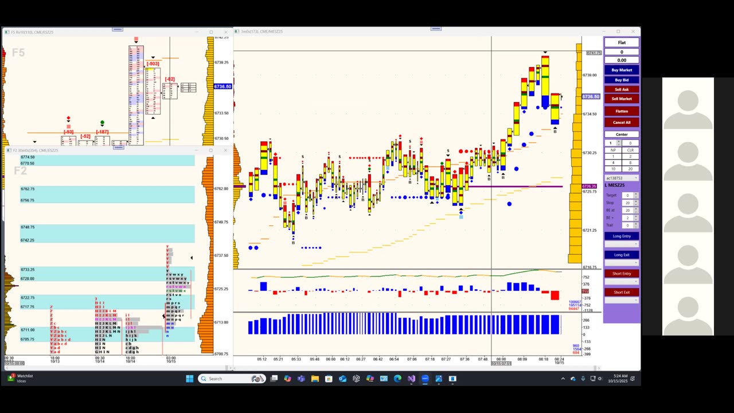This screenshot has width=734, height=413.
Task: Open the ac138753 account dropdown
Action: pos(622,178)
